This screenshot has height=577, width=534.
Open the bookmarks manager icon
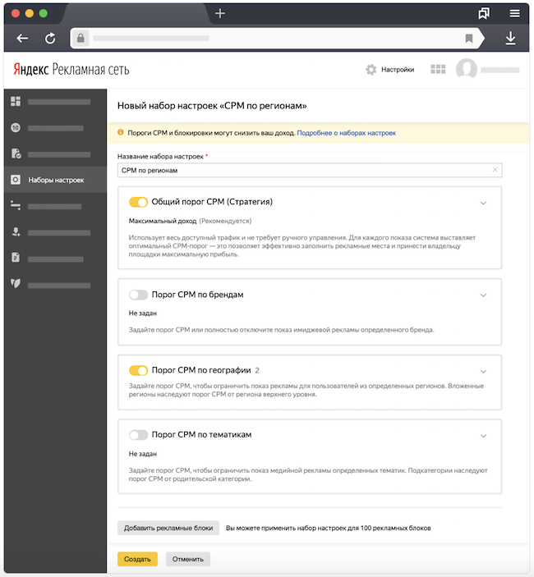tap(484, 13)
